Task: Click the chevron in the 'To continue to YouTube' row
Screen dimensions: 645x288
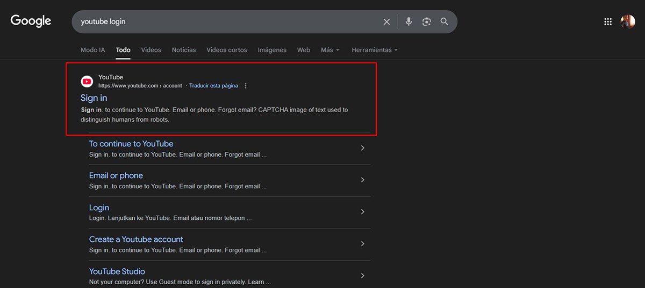Action: click(x=363, y=148)
